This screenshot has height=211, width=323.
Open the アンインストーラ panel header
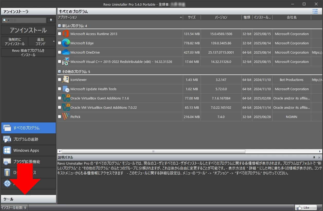29,12
